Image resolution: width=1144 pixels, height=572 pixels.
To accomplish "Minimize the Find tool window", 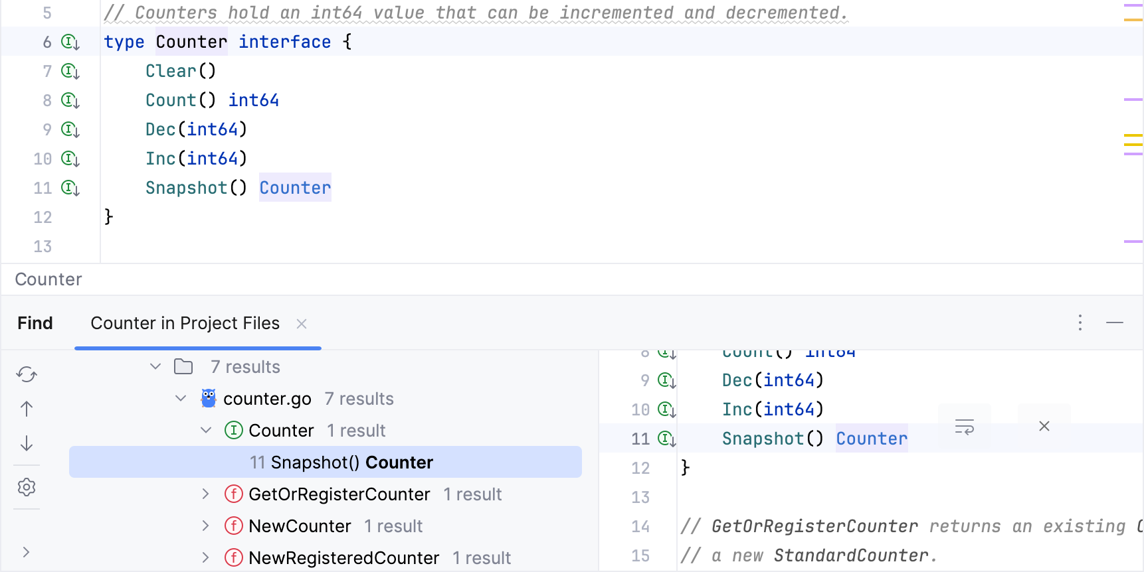I will click(1115, 323).
